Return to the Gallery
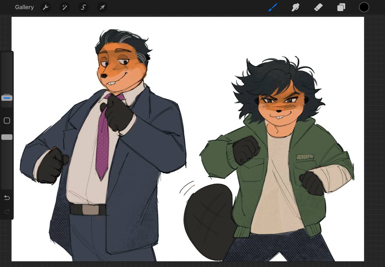The image size is (385, 267). point(24,7)
